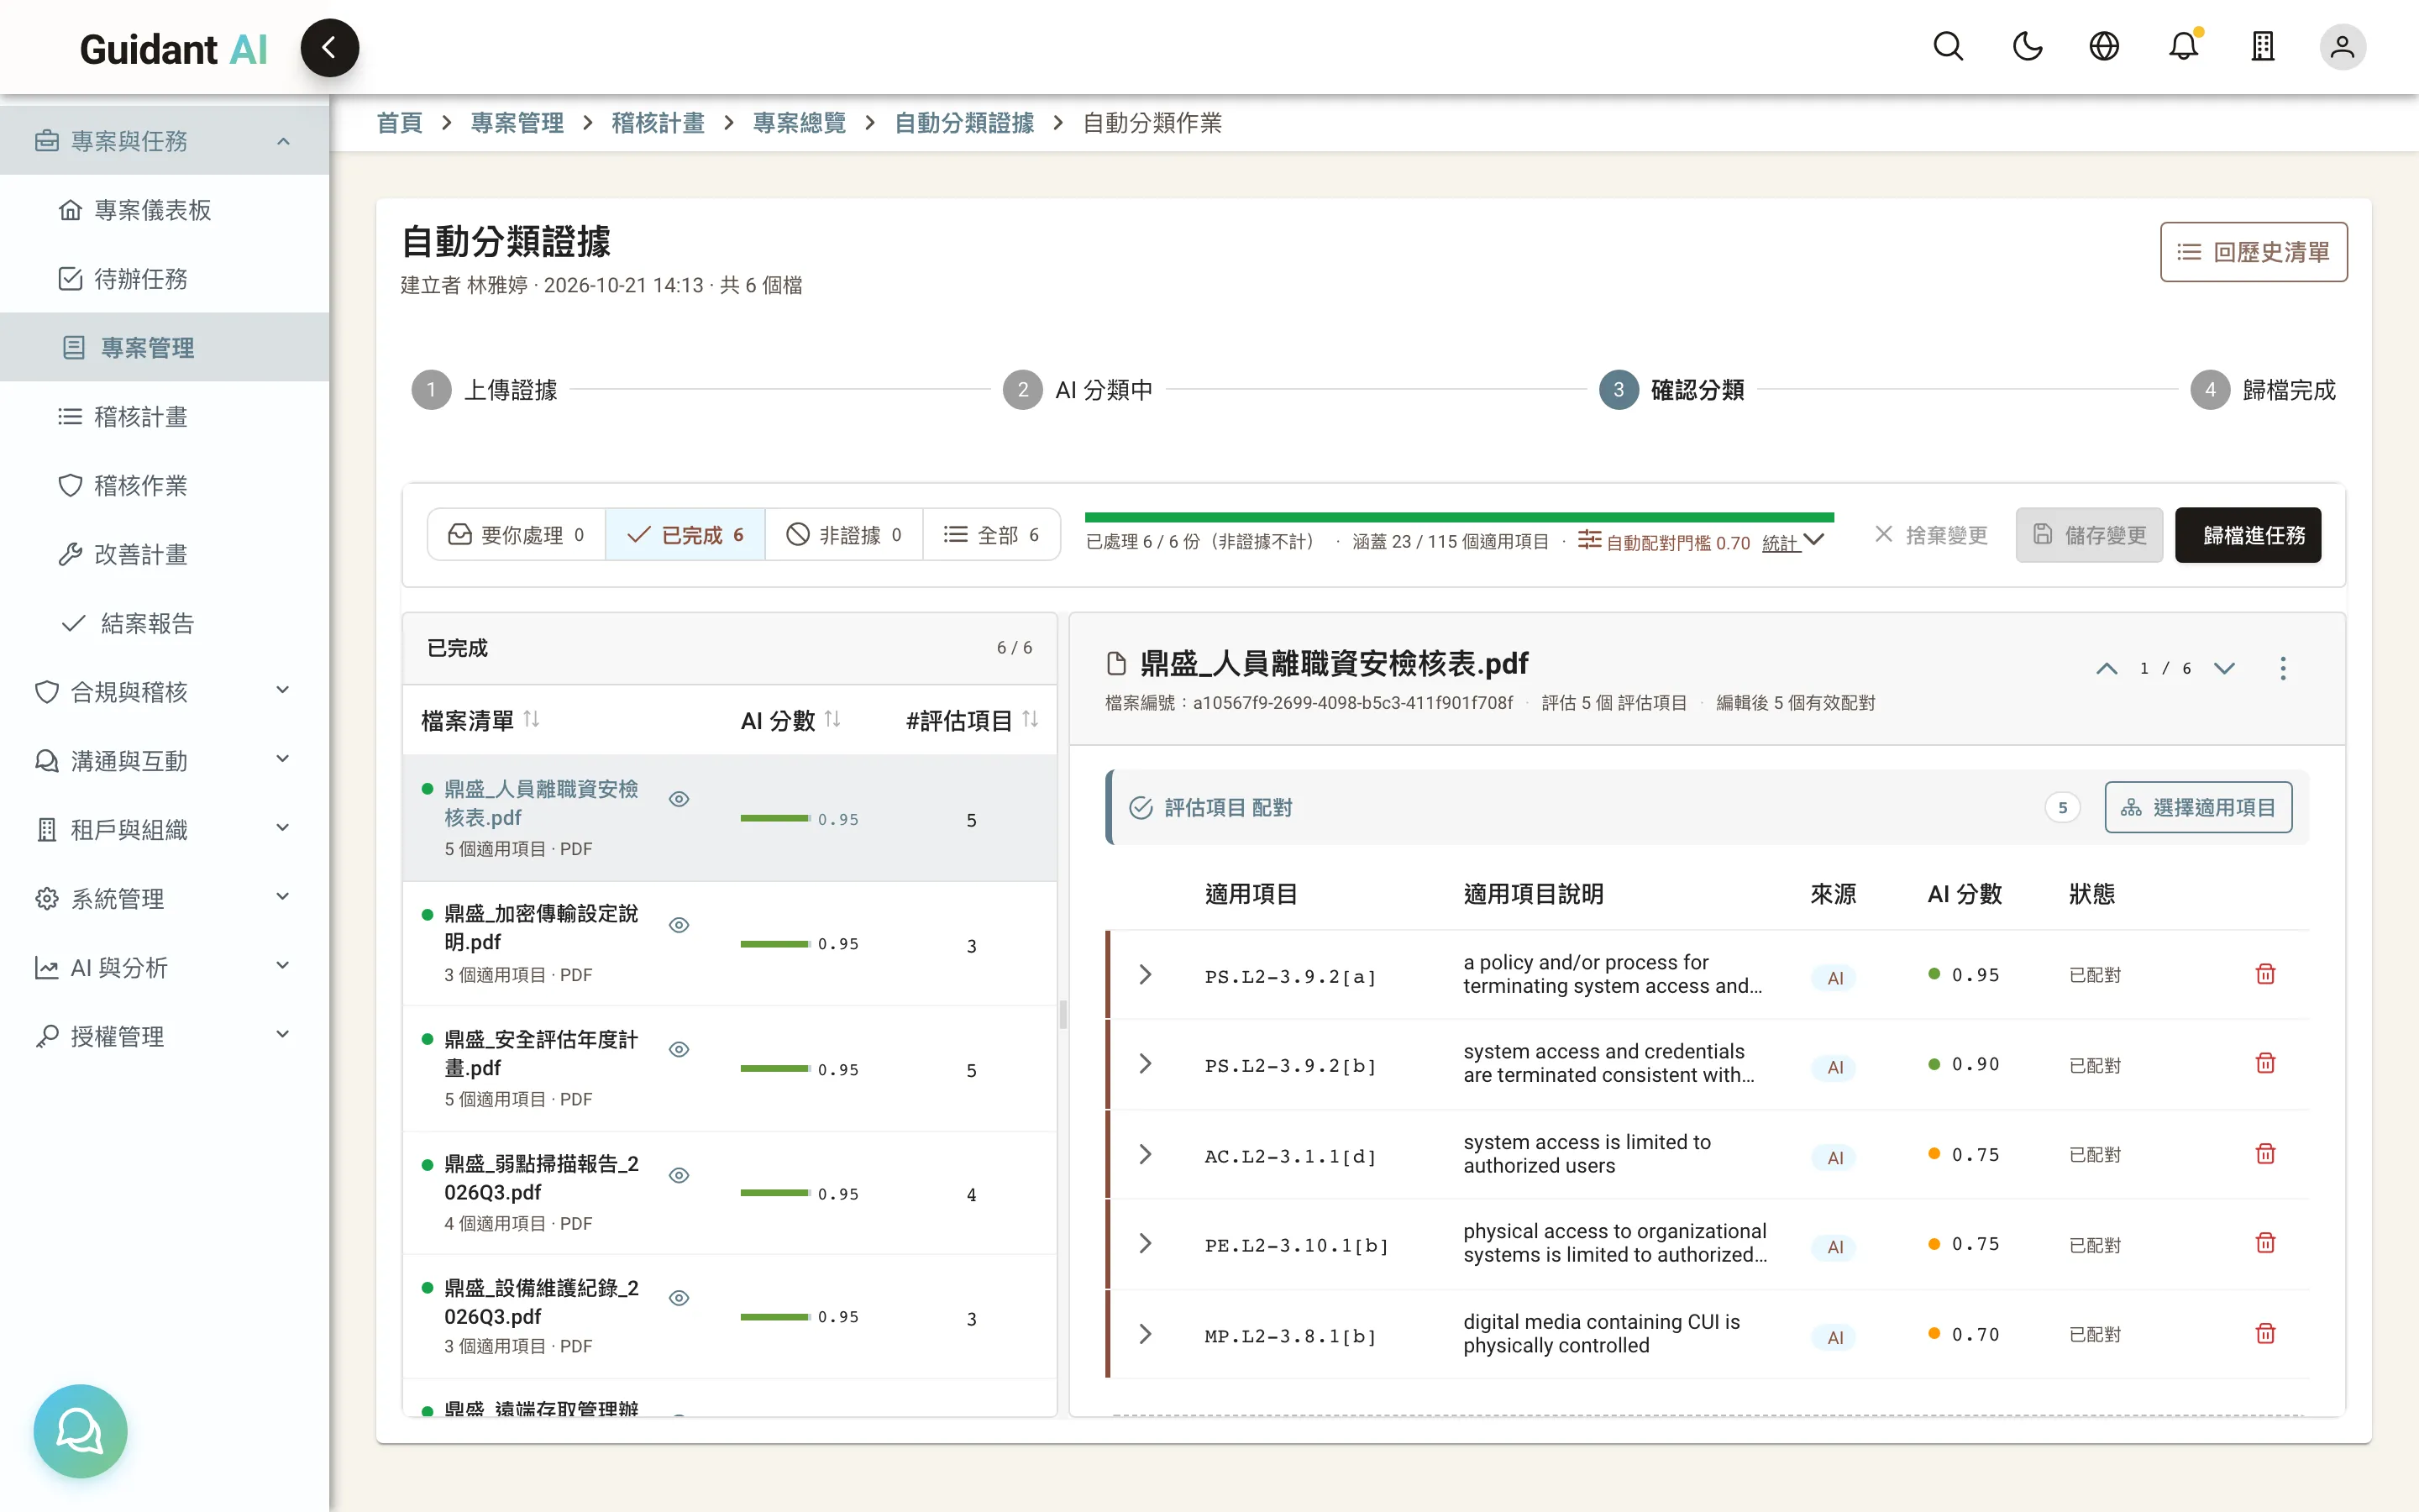This screenshot has width=2419, height=1512.
Task: Sort by AI 分數 column header
Action: [790, 720]
